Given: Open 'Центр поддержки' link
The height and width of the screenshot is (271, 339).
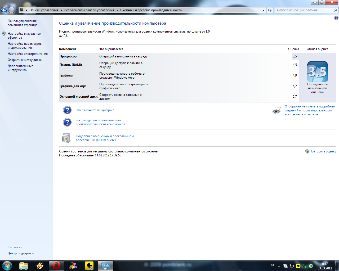Looking at the screenshot, I should [21, 253].
